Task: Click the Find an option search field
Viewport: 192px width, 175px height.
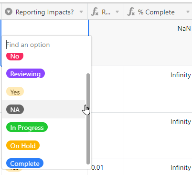Action: click(46, 45)
